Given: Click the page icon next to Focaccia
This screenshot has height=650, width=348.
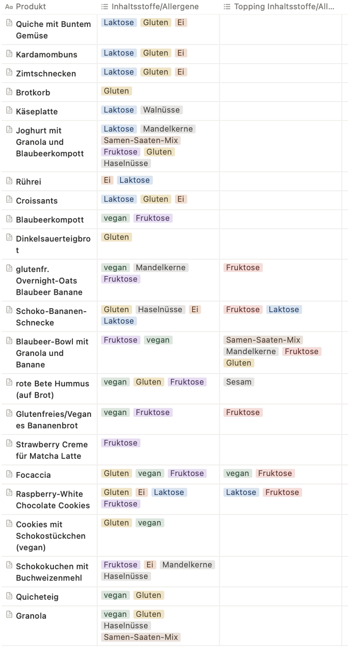Looking at the screenshot, I should pos(9,474).
